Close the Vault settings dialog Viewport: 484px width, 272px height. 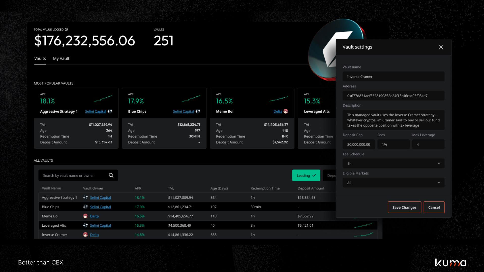[441, 47]
